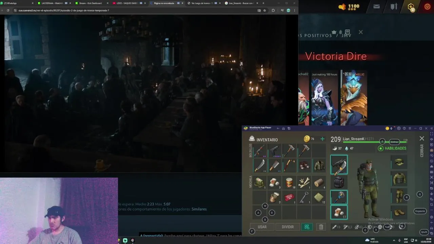Open the OBS icon in the taskbar
Image resolution: width=434 pixels, height=244 pixels.
coord(133,241)
